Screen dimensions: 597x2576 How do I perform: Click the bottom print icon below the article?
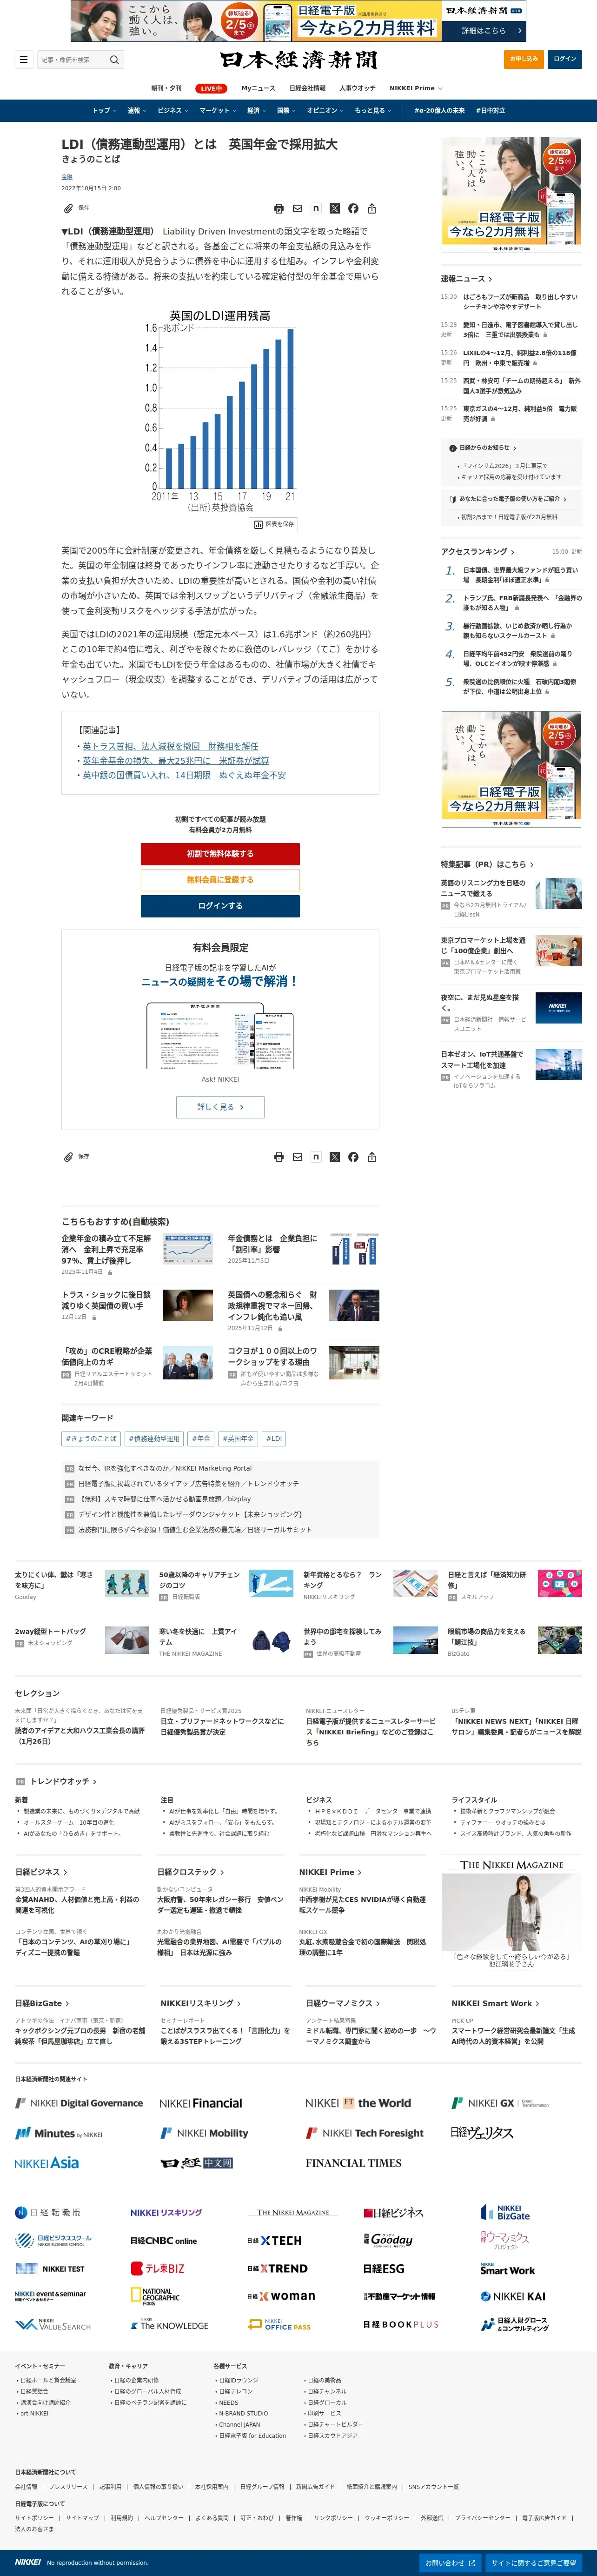tap(279, 1157)
